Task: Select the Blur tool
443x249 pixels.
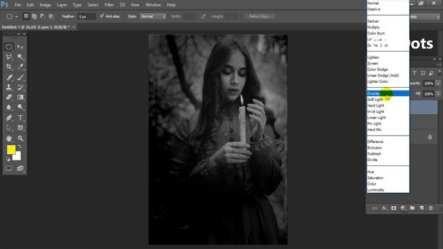Action: 9,107
